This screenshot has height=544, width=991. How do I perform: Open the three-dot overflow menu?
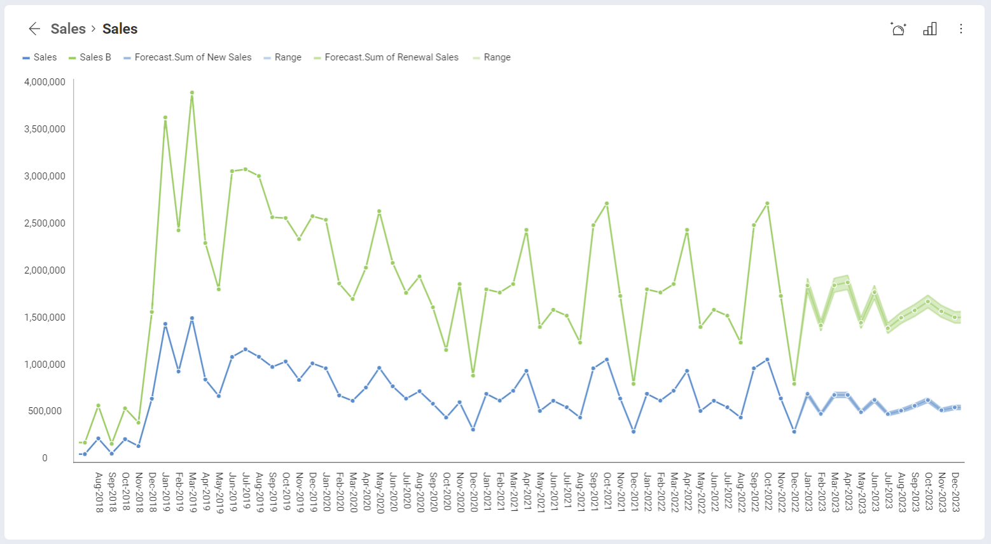(x=961, y=29)
